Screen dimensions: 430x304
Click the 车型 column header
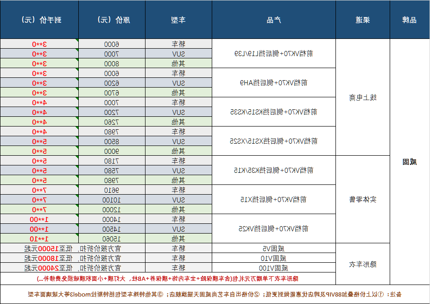[x=178, y=20]
